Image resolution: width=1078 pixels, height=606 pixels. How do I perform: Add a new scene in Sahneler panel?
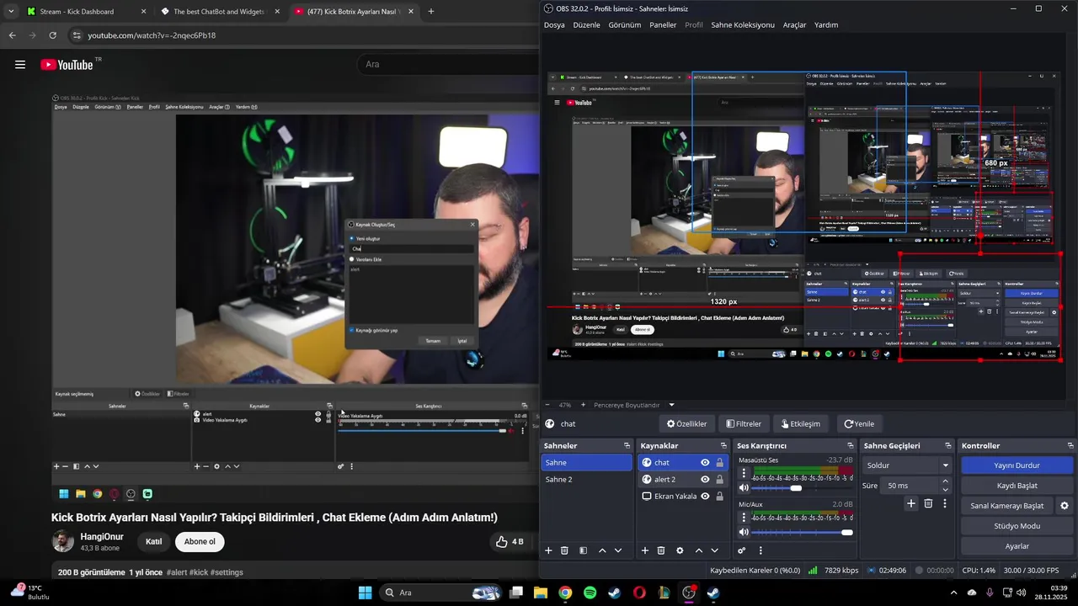pyautogui.click(x=548, y=550)
